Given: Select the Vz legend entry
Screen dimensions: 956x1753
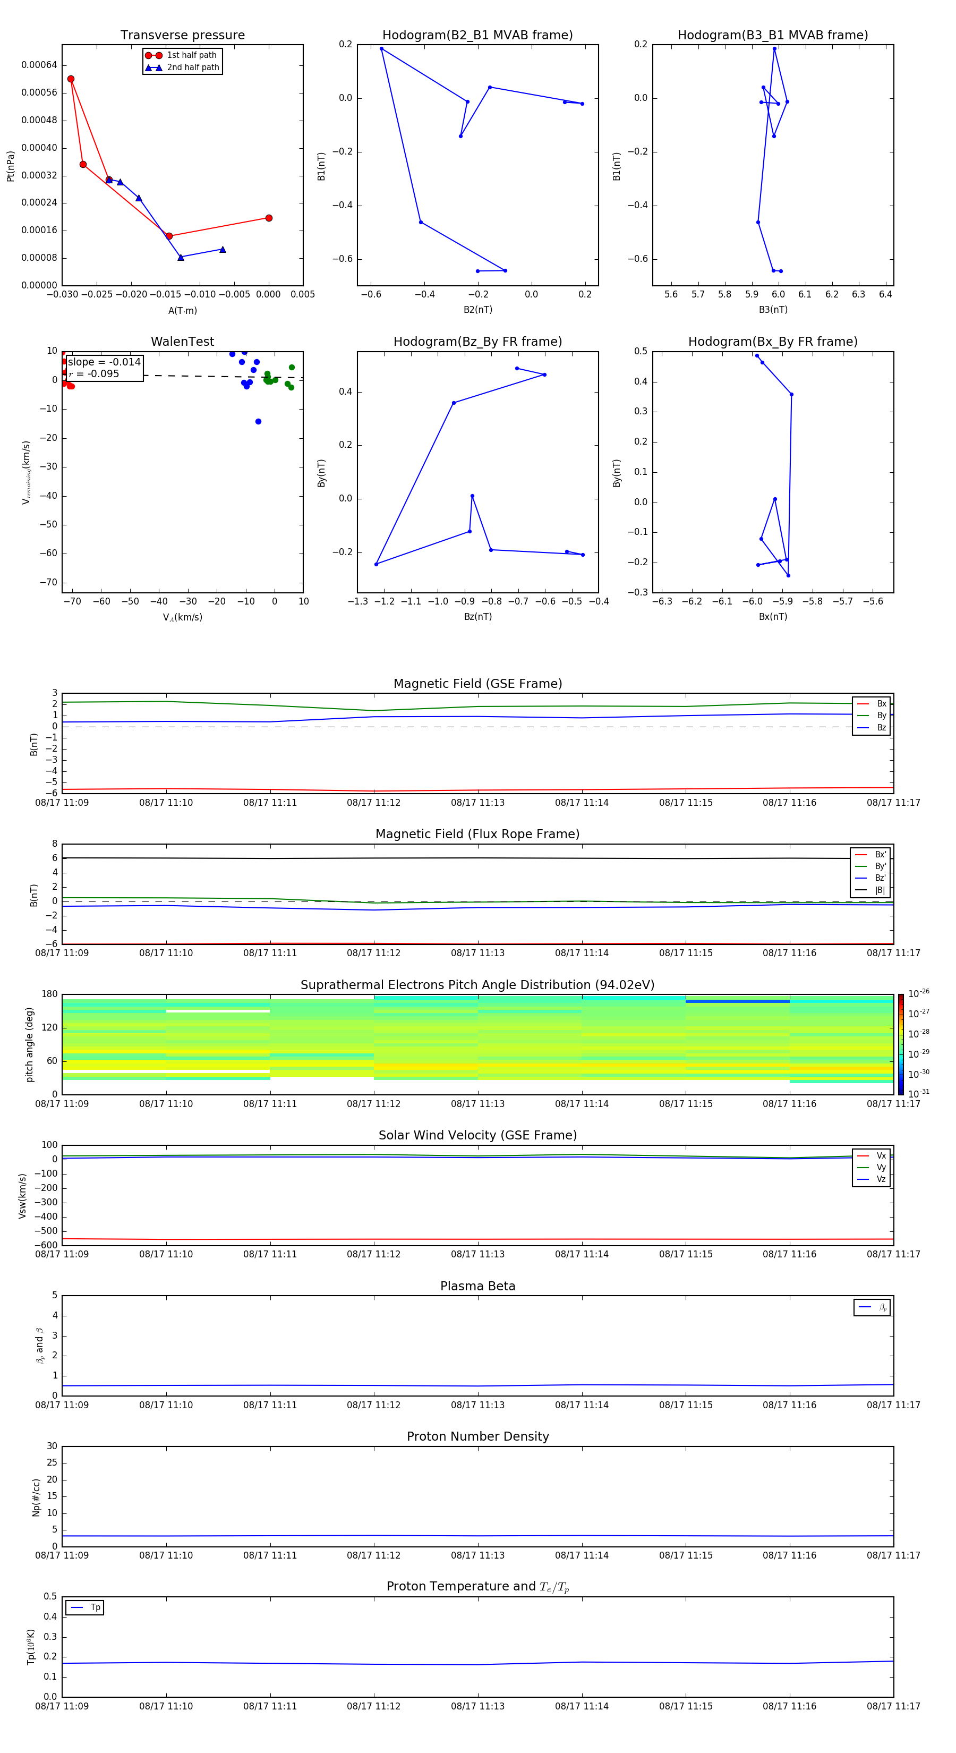Looking at the screenshot, I should pyautogui.click(x=872, y=1179).
